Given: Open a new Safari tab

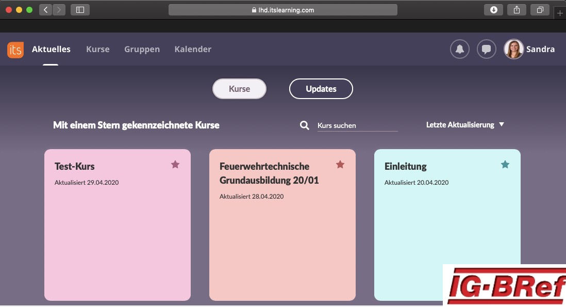Looking at the screenshot, I should pyautogui.click(x=560, y=13).
